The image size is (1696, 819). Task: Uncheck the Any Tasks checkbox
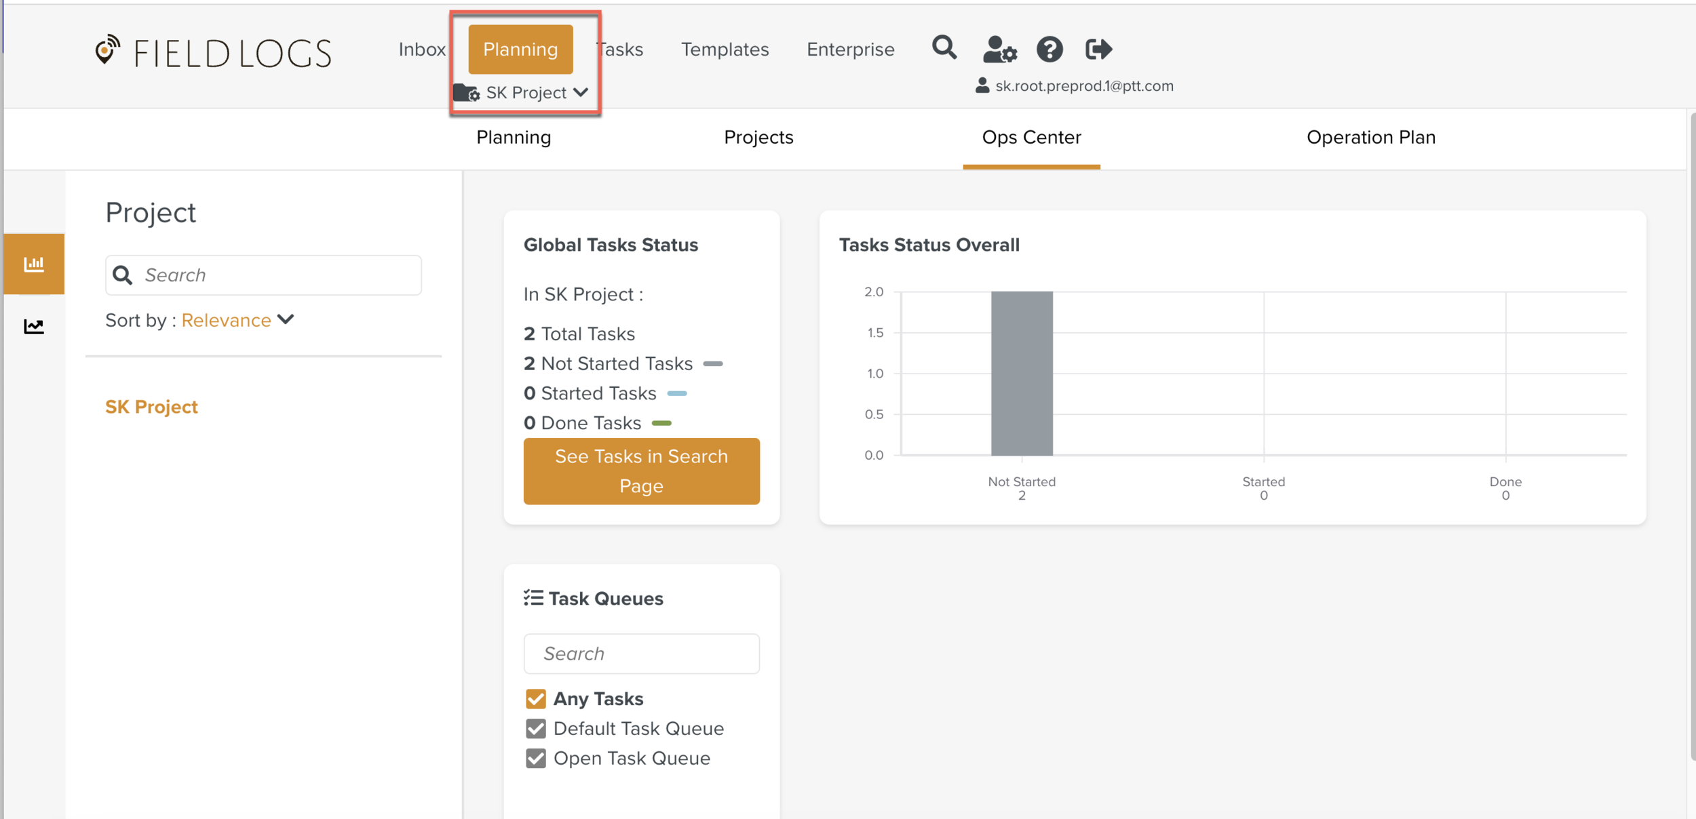tap(536, 698)
